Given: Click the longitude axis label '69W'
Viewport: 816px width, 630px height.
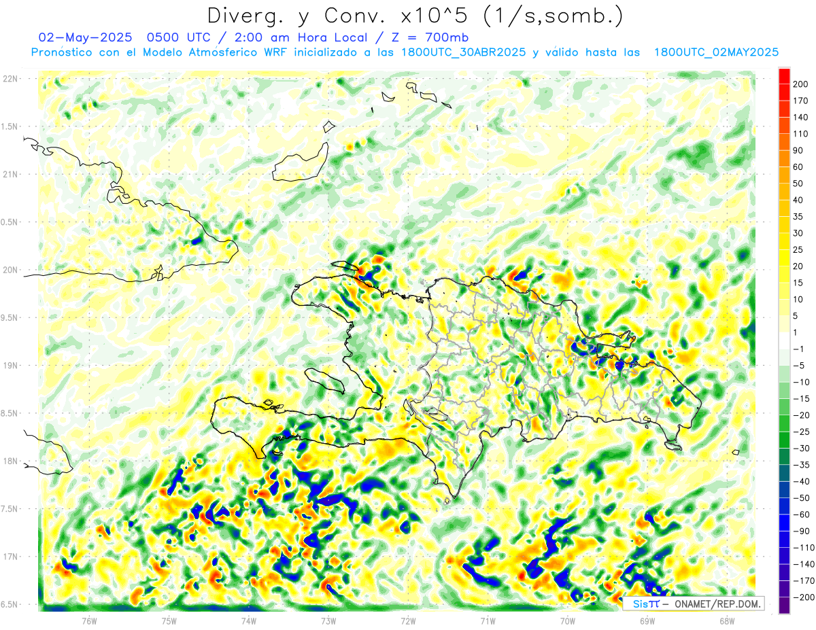Looking at the screenshot, I should (647, 620).
